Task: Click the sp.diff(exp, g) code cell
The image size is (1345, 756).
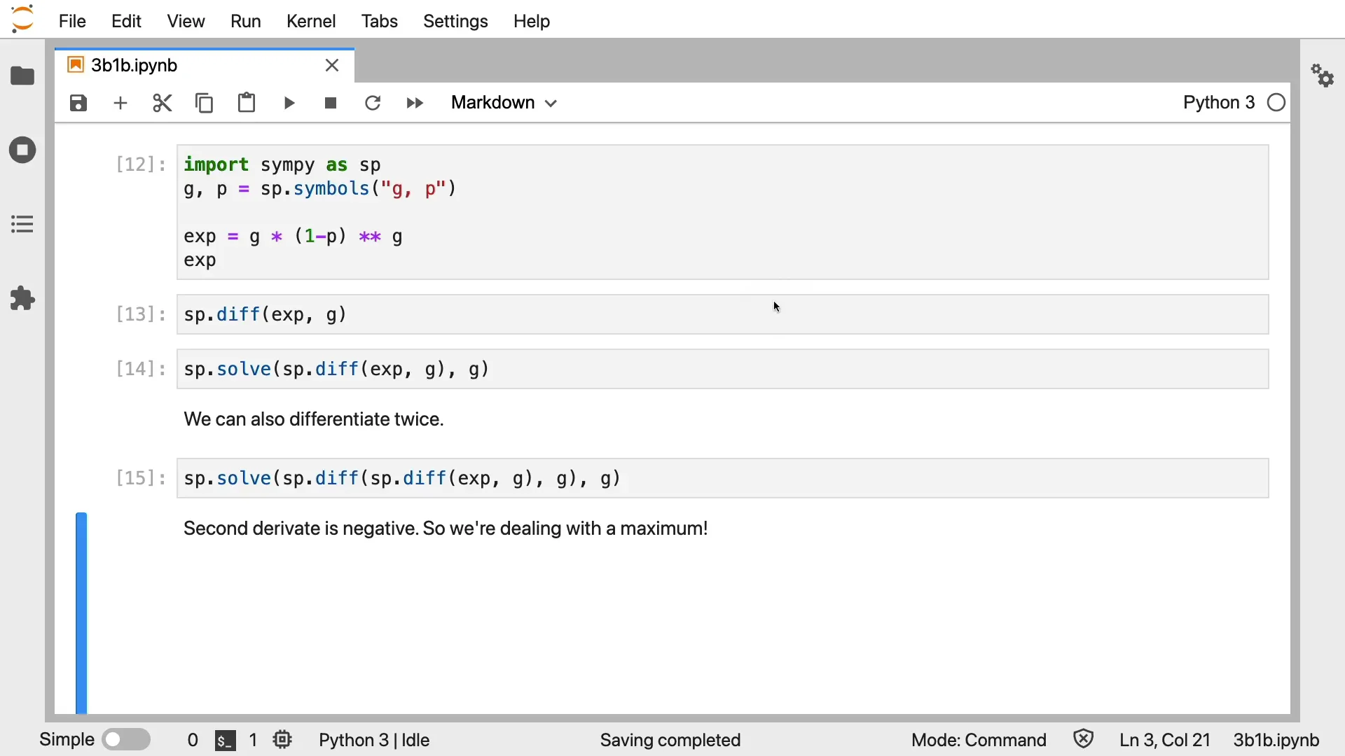Action: click(722, 315)
